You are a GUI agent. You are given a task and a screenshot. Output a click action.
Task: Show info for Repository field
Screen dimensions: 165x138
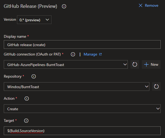(x=34, y=77)
